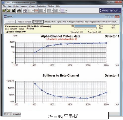Switch to the Measure Samples tab

24,22
